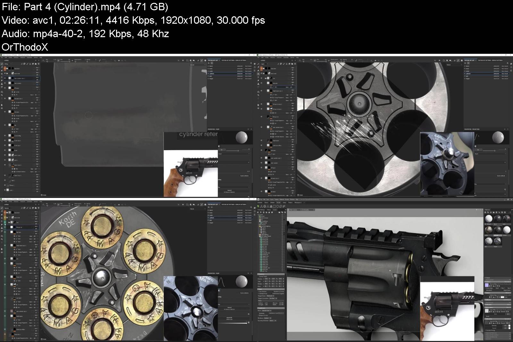Toggle visibility of the cylinder texture set in top-left frame
The height and width of the screenshot is (342, 513).
coord(208,74)
